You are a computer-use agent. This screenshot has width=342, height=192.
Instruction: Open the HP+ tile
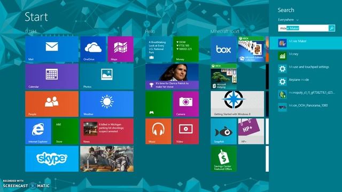[251, 132]
